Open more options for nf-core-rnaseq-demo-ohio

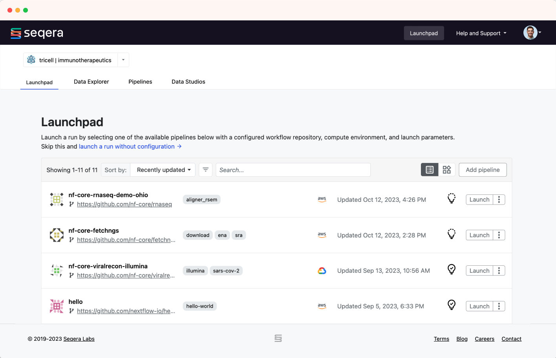click(499, 199)
